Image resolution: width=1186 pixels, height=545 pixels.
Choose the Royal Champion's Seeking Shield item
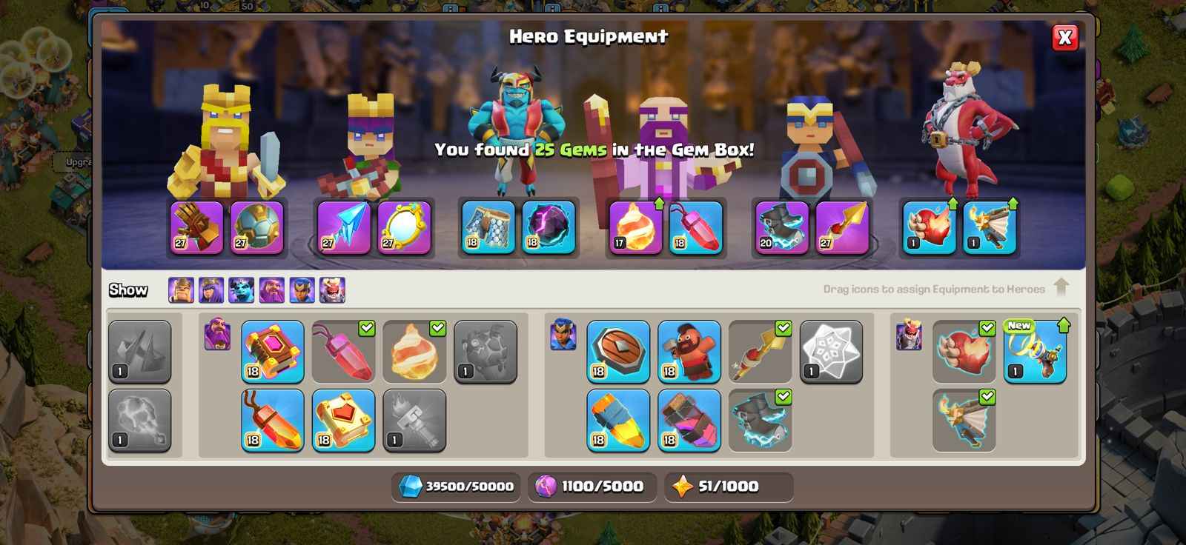click(618, 352)
